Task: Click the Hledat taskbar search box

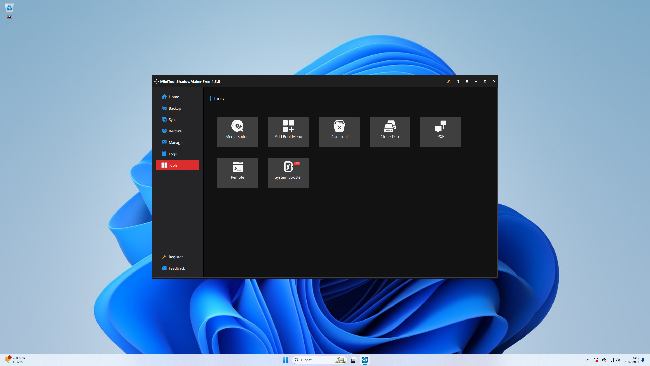Action: [315, 360]
